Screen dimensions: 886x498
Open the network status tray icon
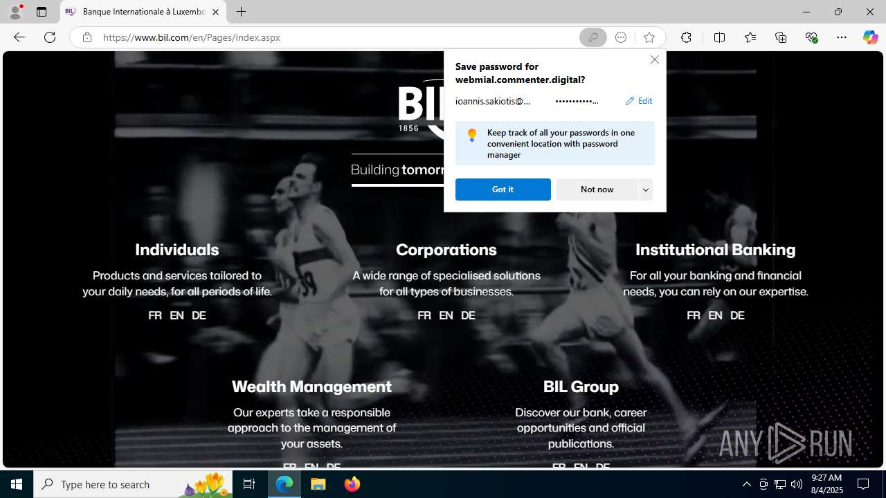tap(780, 484)
